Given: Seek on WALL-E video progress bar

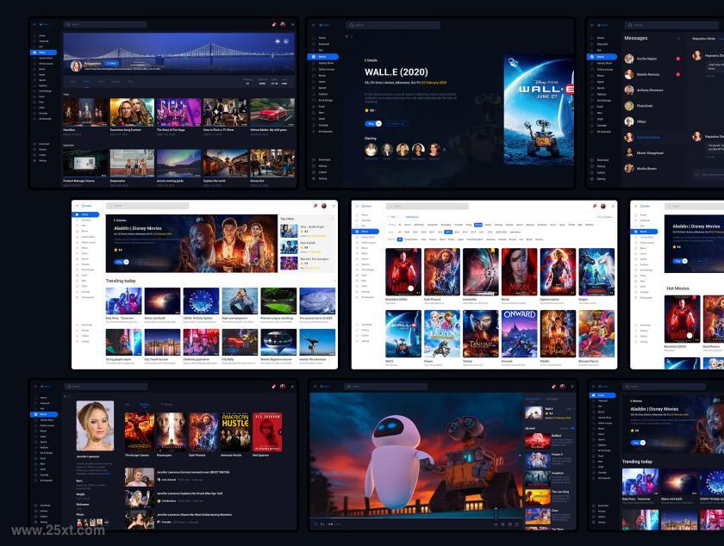Looking at the screenshot, I should click(x=415, y=518).
